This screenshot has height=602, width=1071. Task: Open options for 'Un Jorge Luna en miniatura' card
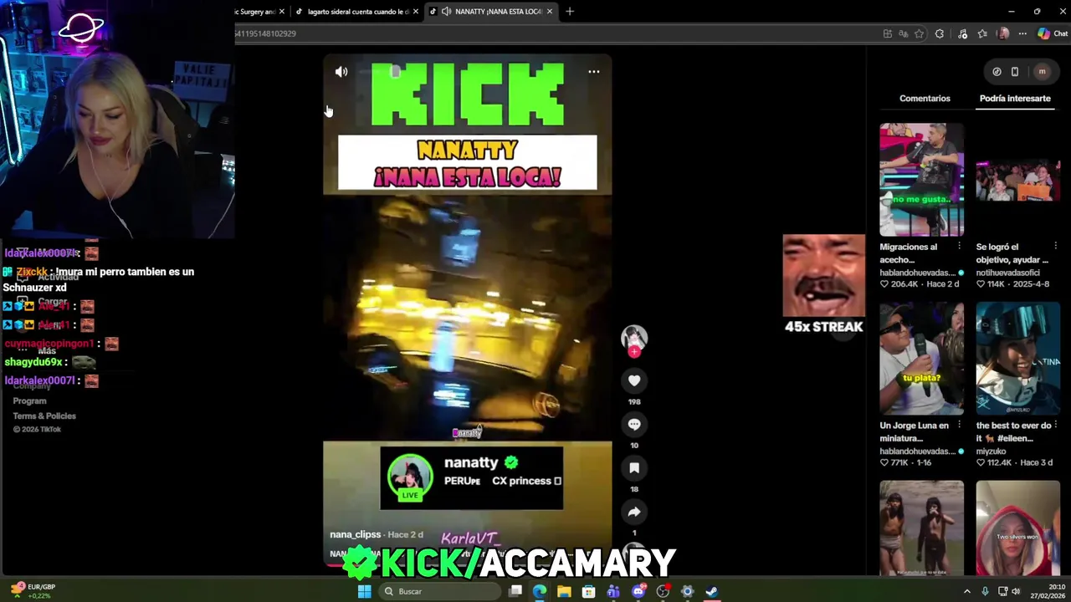point(959,426)
